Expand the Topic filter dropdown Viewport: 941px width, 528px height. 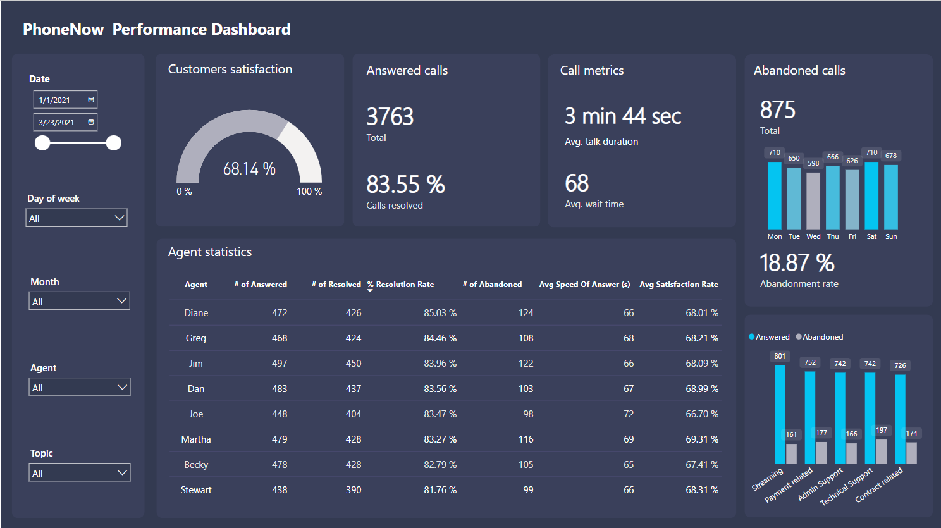click(80, 473)
